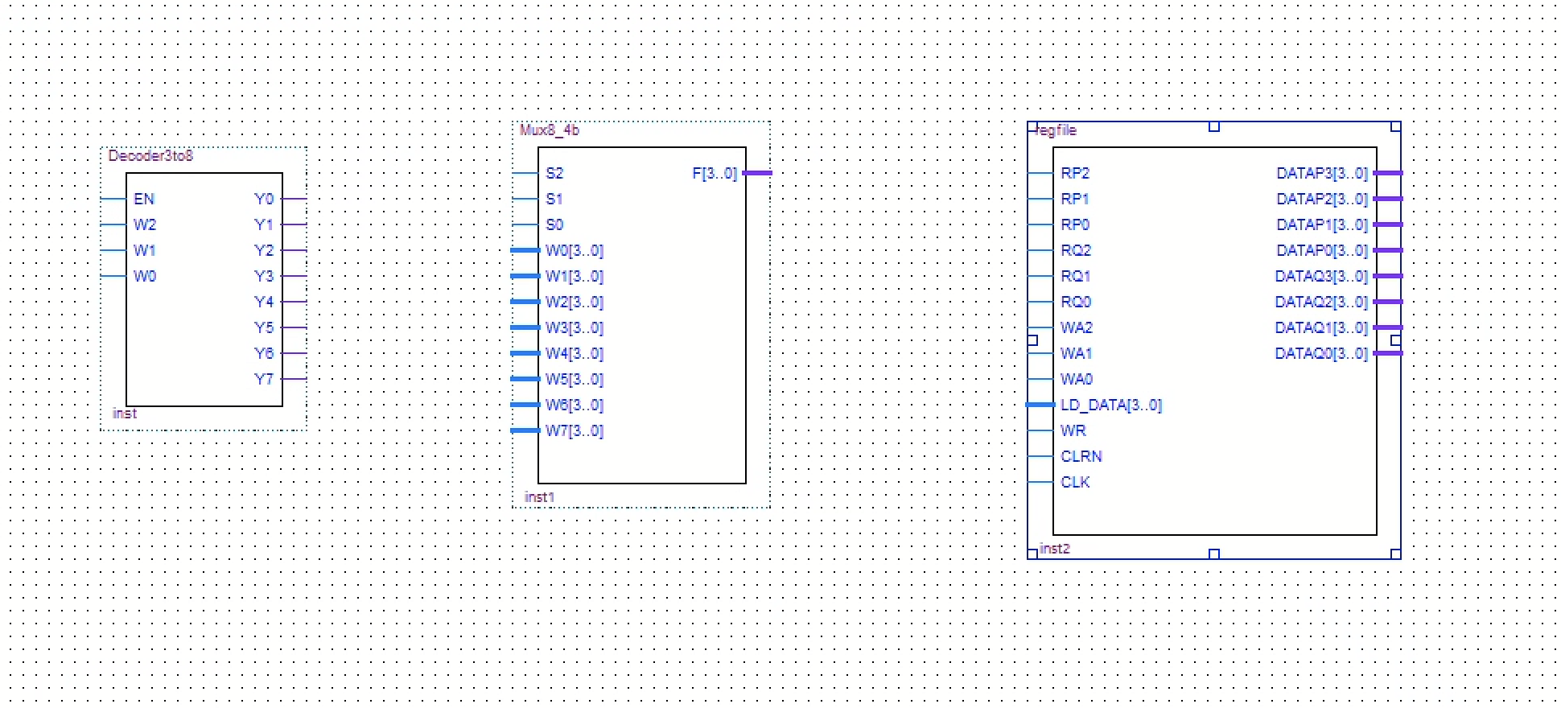Select the Decoder3to8 block title
This screenshot has width=1561, height=708.
(150, 156)
